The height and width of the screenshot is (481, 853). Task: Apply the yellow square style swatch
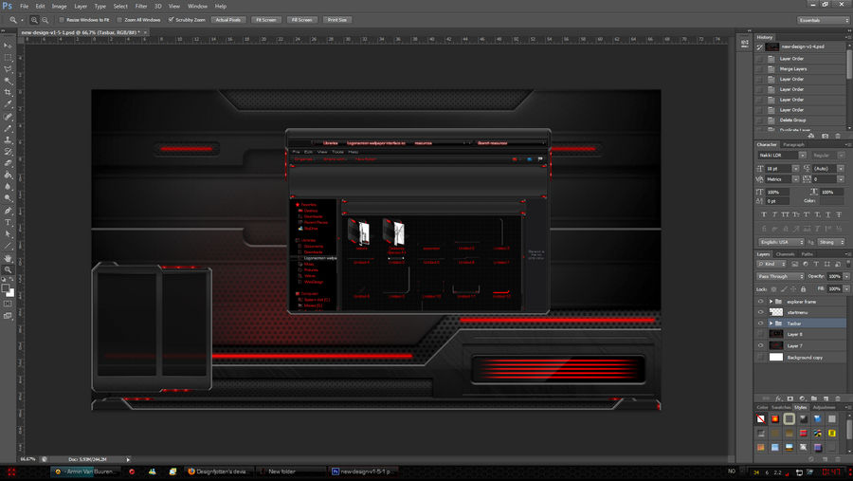click(832, 433)
